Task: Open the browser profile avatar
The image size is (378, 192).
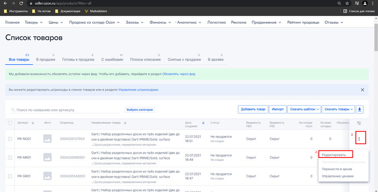Action: pos(365,3)
